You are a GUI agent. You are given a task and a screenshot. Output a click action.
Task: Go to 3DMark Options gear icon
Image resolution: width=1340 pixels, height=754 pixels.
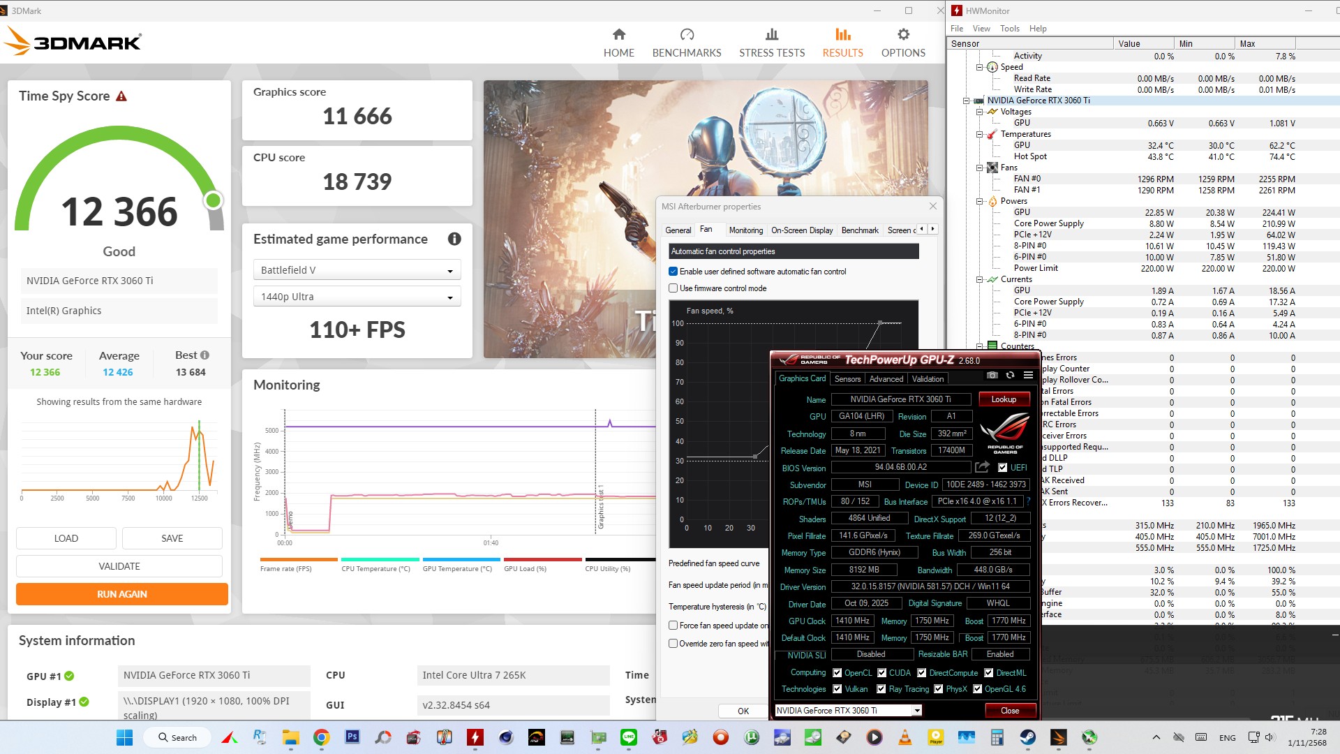pos(903,35)
